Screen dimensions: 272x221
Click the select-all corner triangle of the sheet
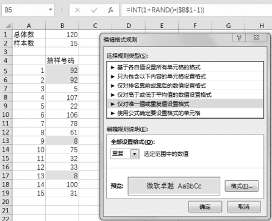[x=8, y=26]
